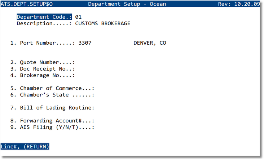Click the Department Code field label
Image resolution: width=264 pixels, height=160 pixels.
[x=44, y=17]
